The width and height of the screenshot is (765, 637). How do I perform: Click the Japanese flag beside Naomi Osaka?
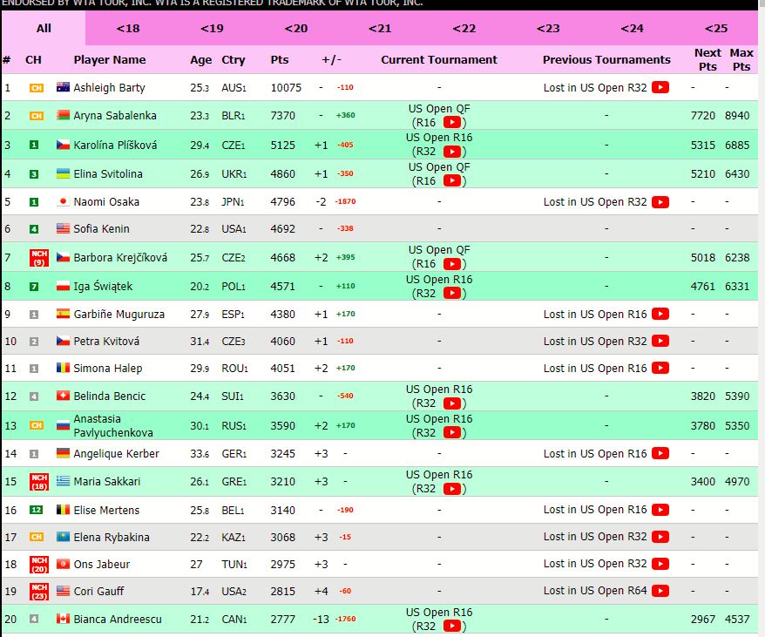click(x=63, y=201)
